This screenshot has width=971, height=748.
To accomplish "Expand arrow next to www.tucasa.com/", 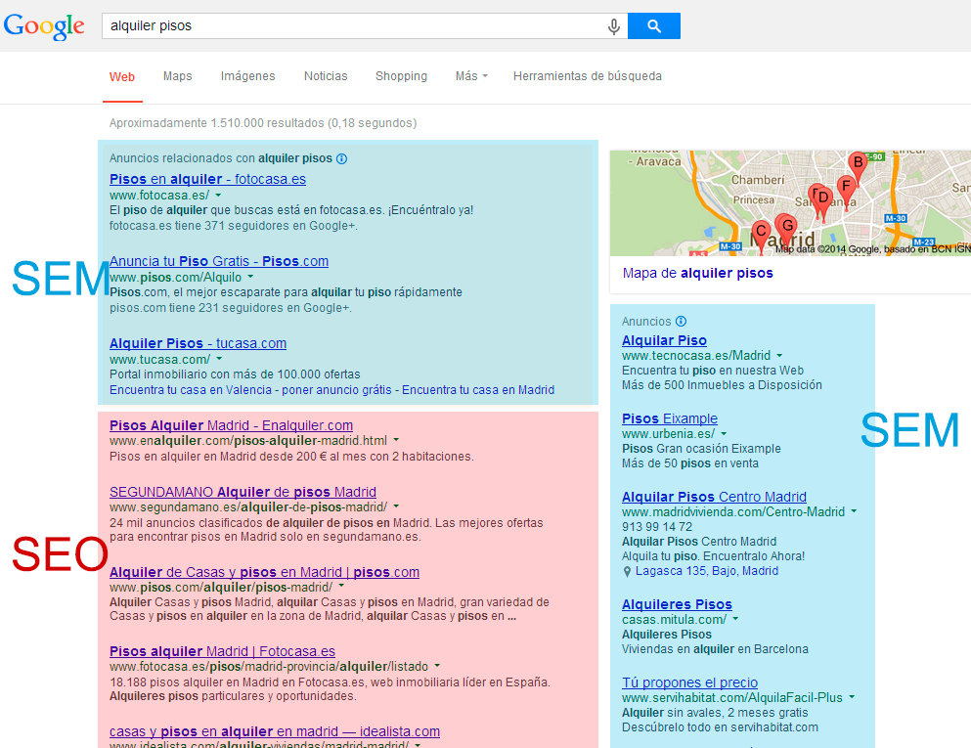I will (219, 359).
